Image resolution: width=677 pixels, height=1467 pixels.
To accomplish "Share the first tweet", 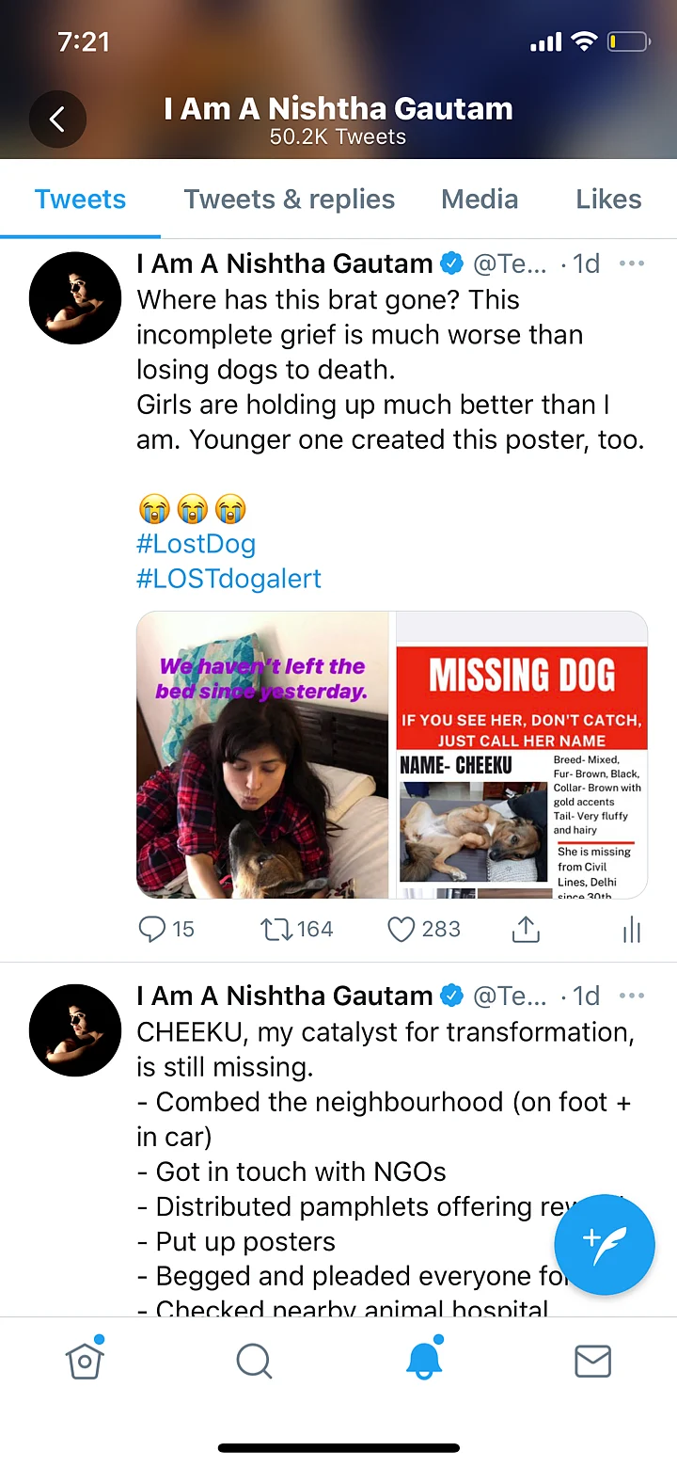I will point(526,930).
